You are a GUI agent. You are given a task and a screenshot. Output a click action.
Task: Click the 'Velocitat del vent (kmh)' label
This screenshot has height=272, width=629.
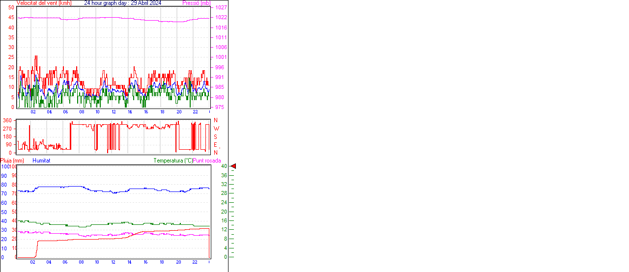(44, 3)
